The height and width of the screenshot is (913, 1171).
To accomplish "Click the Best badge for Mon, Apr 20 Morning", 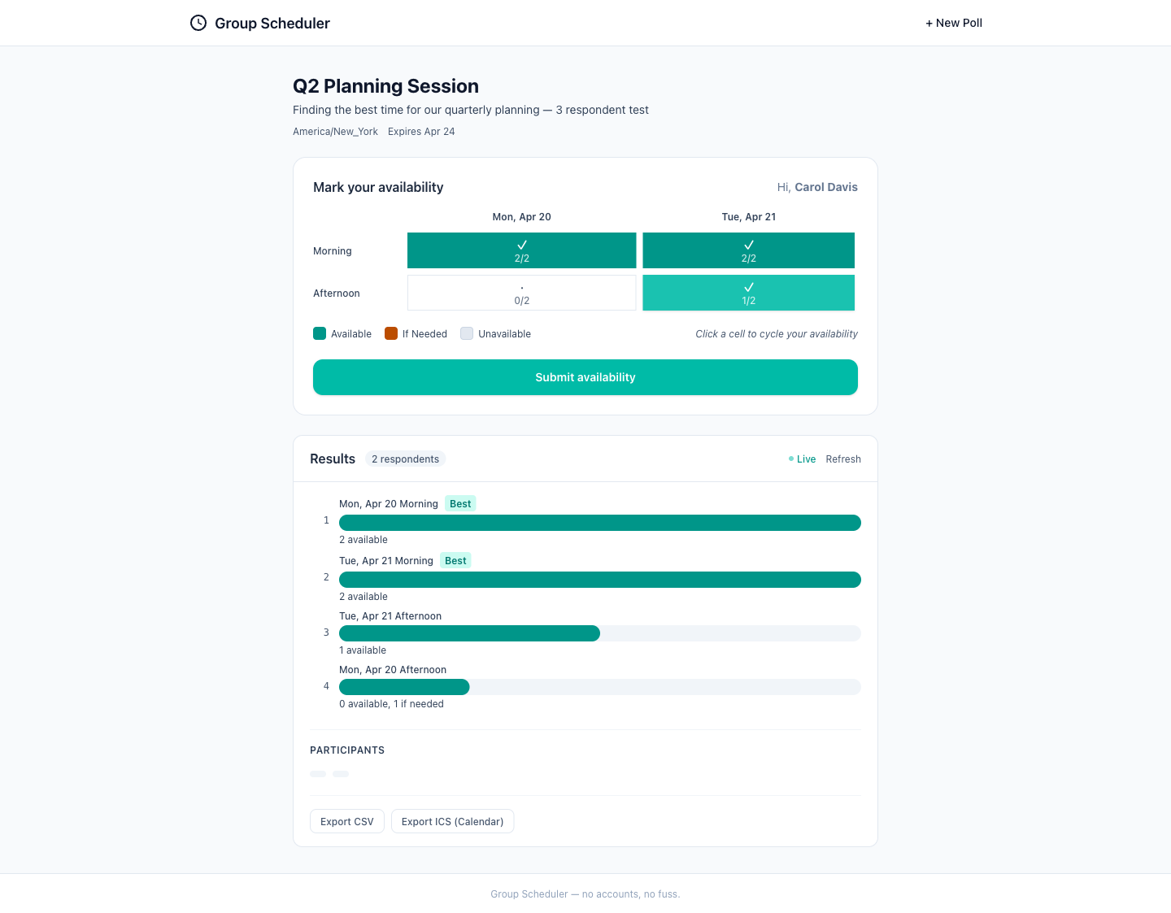I will point(460,504).
